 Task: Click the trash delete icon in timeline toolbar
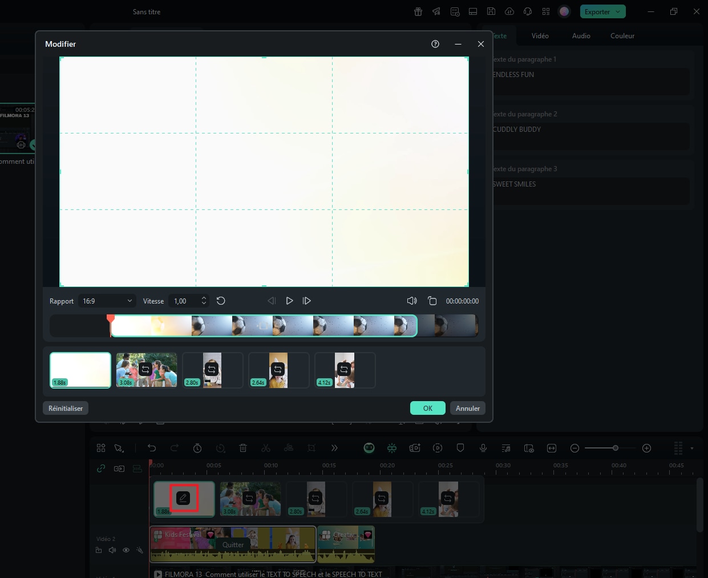(243, 448)
